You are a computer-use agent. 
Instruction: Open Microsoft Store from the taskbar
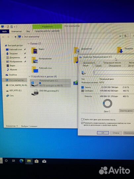click(x=36, y=161)
